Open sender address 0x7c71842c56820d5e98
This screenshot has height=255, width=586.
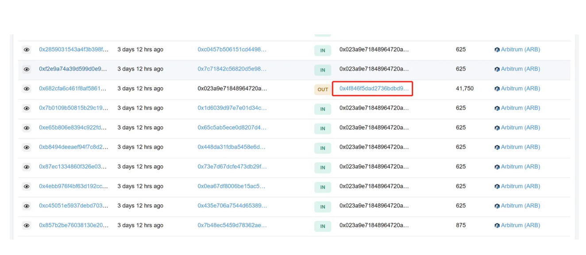(232, 69)
